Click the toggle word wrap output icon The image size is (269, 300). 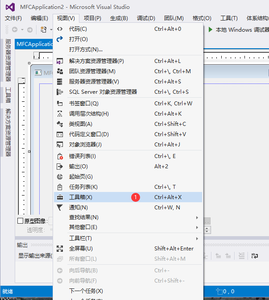coord(254,256)
